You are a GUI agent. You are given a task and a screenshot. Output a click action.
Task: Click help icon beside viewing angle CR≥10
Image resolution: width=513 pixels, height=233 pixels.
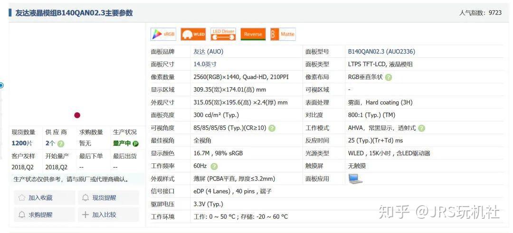[x=272, y=128]
